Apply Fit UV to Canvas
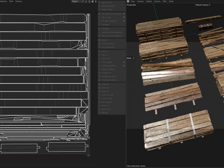The width and height of the screenshot is (224, 168). click(x=112, y=43)
